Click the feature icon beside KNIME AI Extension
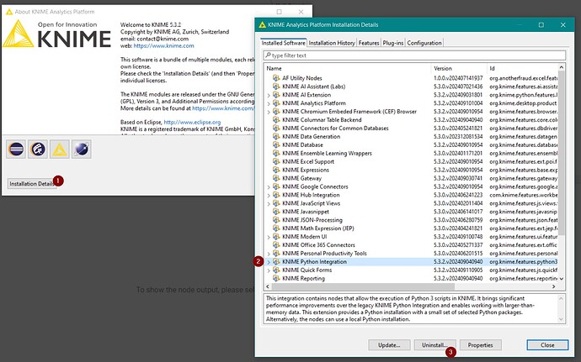Screen dimensions: 581x362 click(276, 95)
